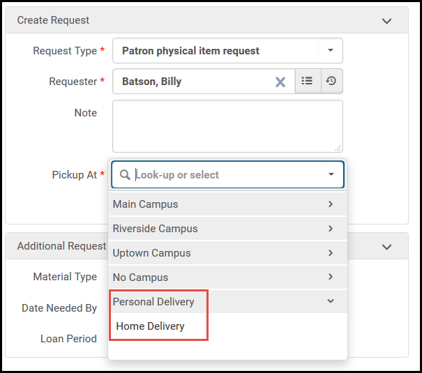This screenshot has height=373, width=422.
Task: Choose Home Delivery as pickup location
Action: click(x=150, y=326)
